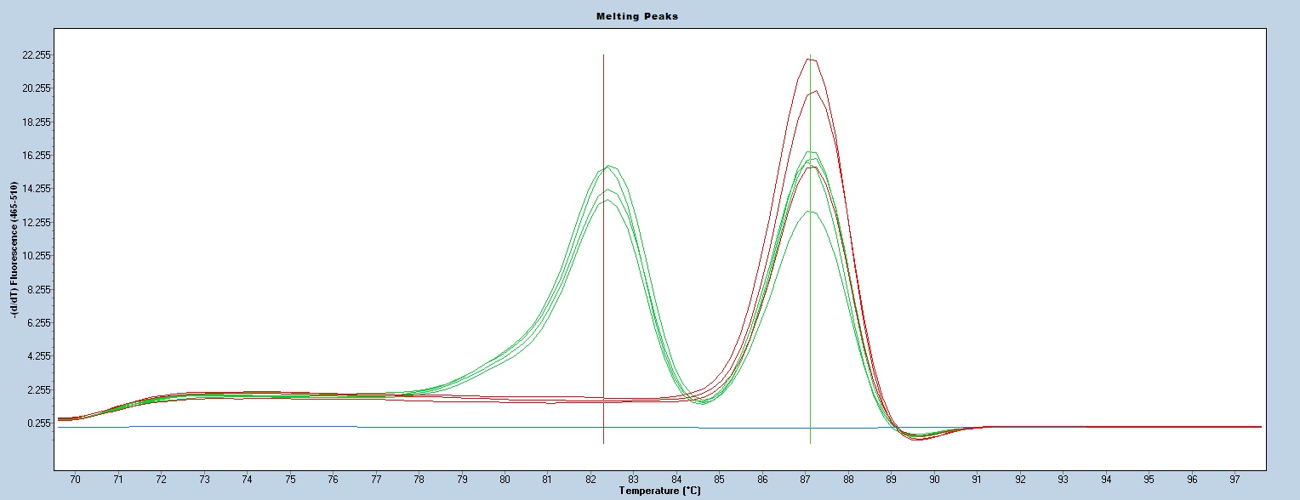Screen dimensions: 1300x500
Task: Click the lowest green peak apex near 87°C
Action: 809,212
